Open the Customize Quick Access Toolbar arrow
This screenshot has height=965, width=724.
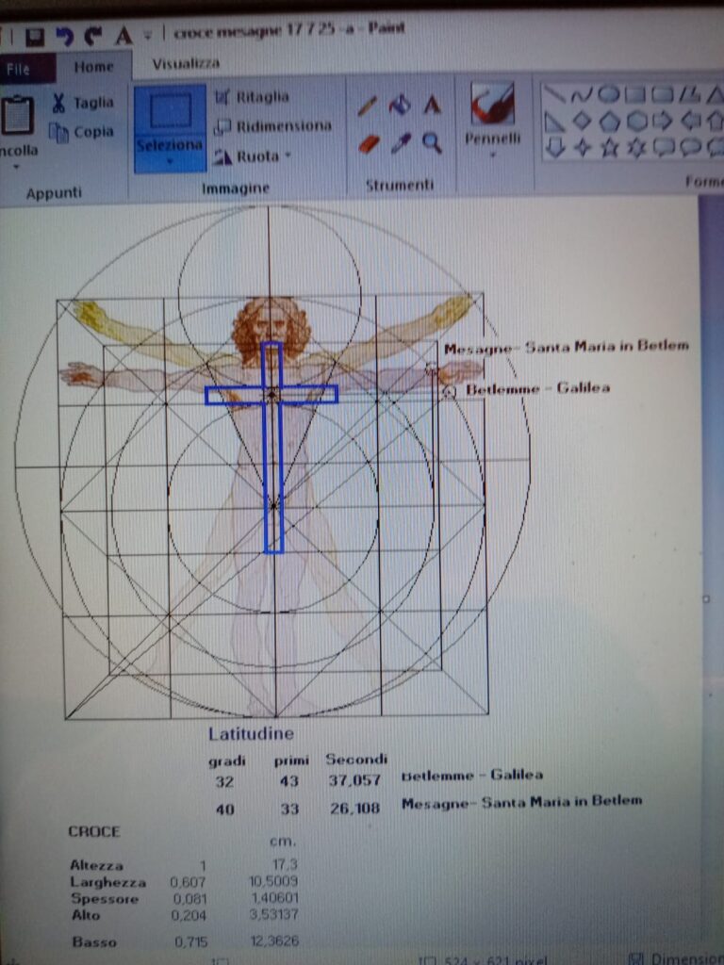point(148,34)
